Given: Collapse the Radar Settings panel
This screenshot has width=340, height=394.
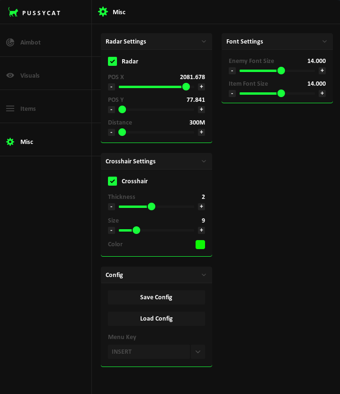Looking at the screenshot, I should click(204, 41).
